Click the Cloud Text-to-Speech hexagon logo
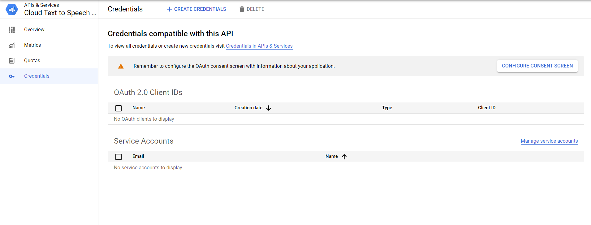The width and height of the screenshot is (591, 225). tap(12, 9)
